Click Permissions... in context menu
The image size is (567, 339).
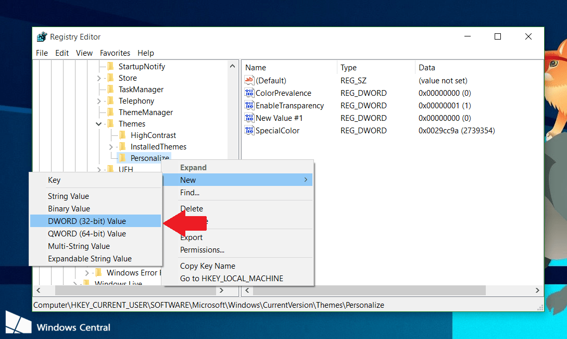point(202,250)
